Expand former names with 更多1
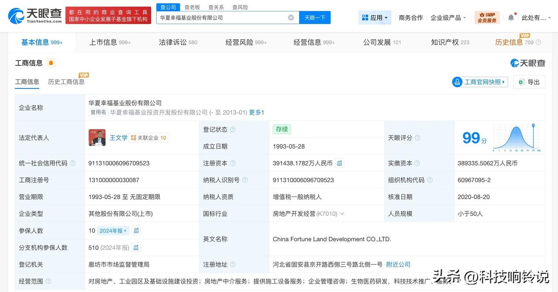 pyautogui.click(x=257, y=112)
